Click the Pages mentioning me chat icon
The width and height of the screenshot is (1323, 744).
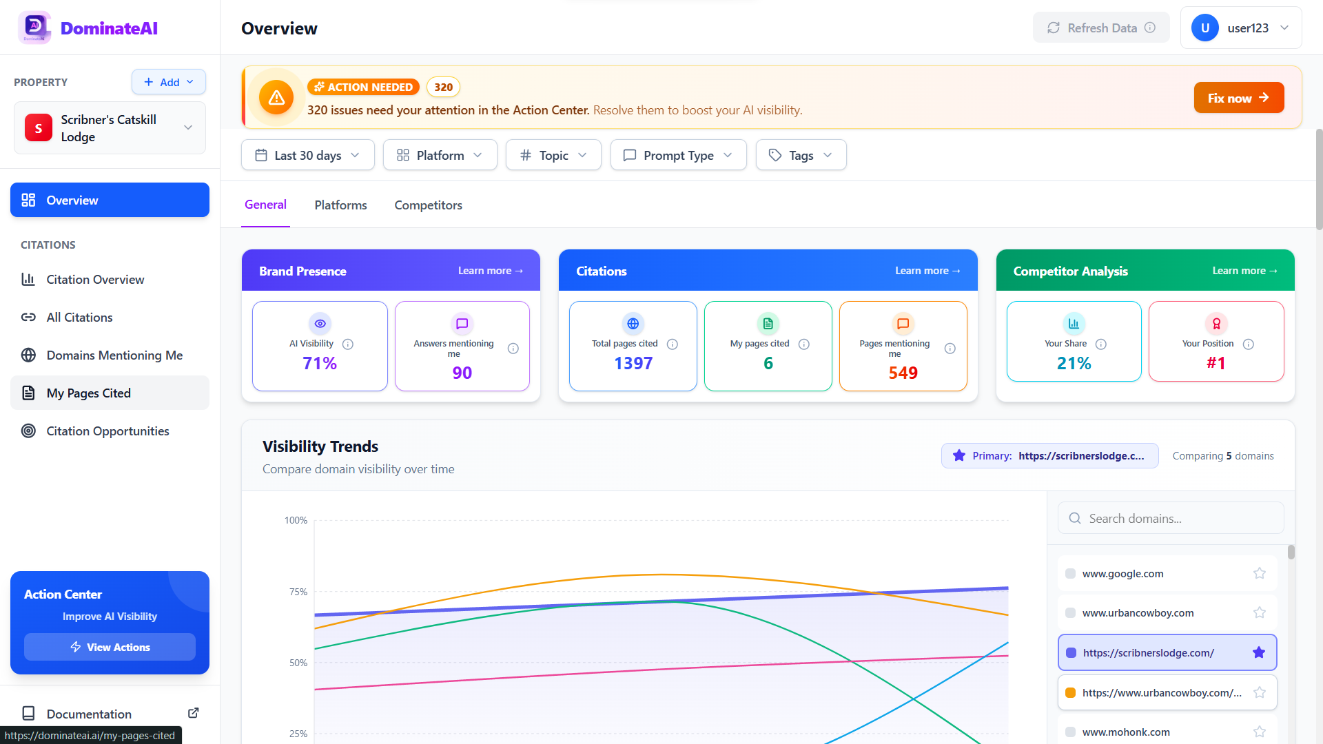coord(903,324)
